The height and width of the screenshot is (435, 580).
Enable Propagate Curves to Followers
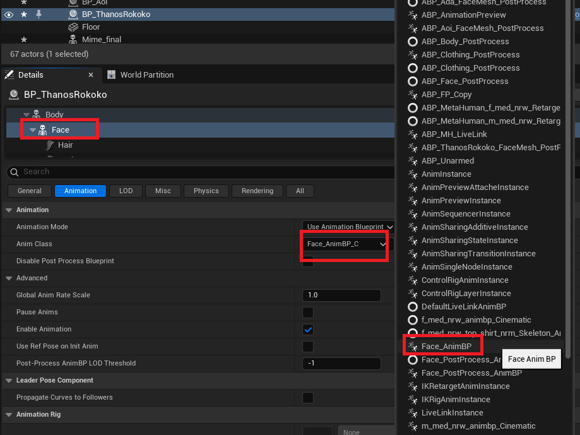308,398
